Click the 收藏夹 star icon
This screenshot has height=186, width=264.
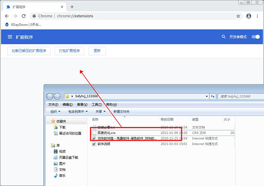pyautogui.click(x=53, y=121)
